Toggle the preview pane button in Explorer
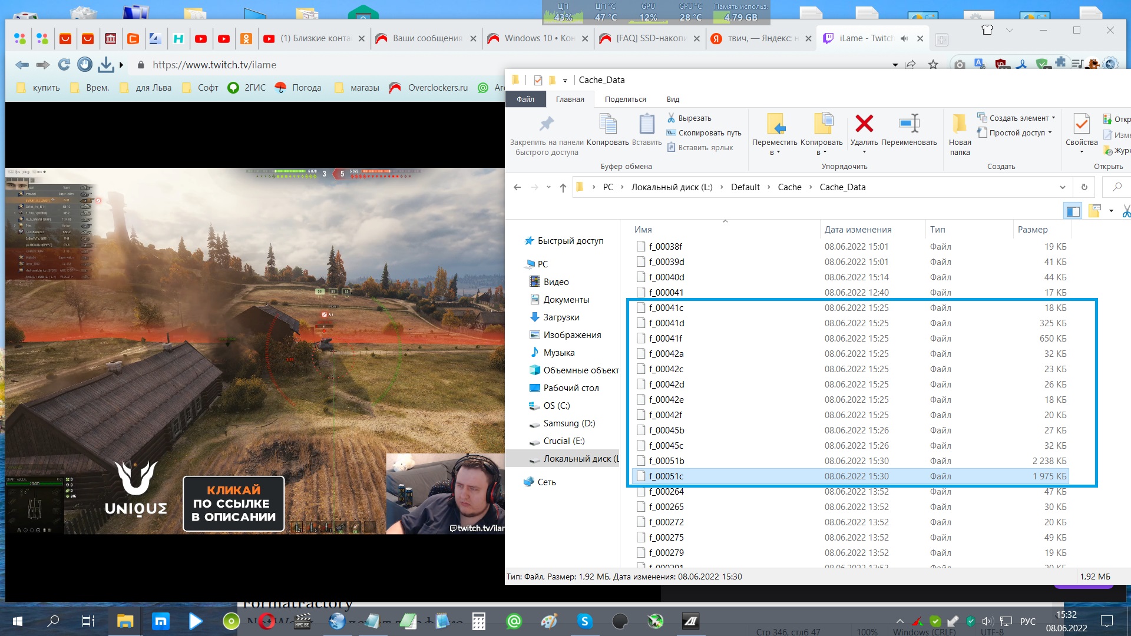The height and width of the screenshot is (636, 1131). click(1073, 211)
